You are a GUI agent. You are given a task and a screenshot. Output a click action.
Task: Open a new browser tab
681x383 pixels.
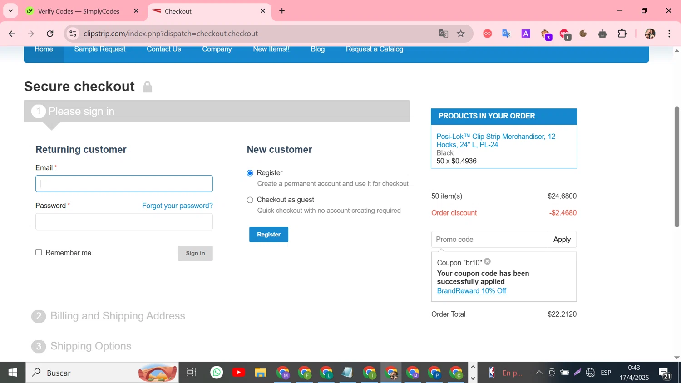point(282,11)
